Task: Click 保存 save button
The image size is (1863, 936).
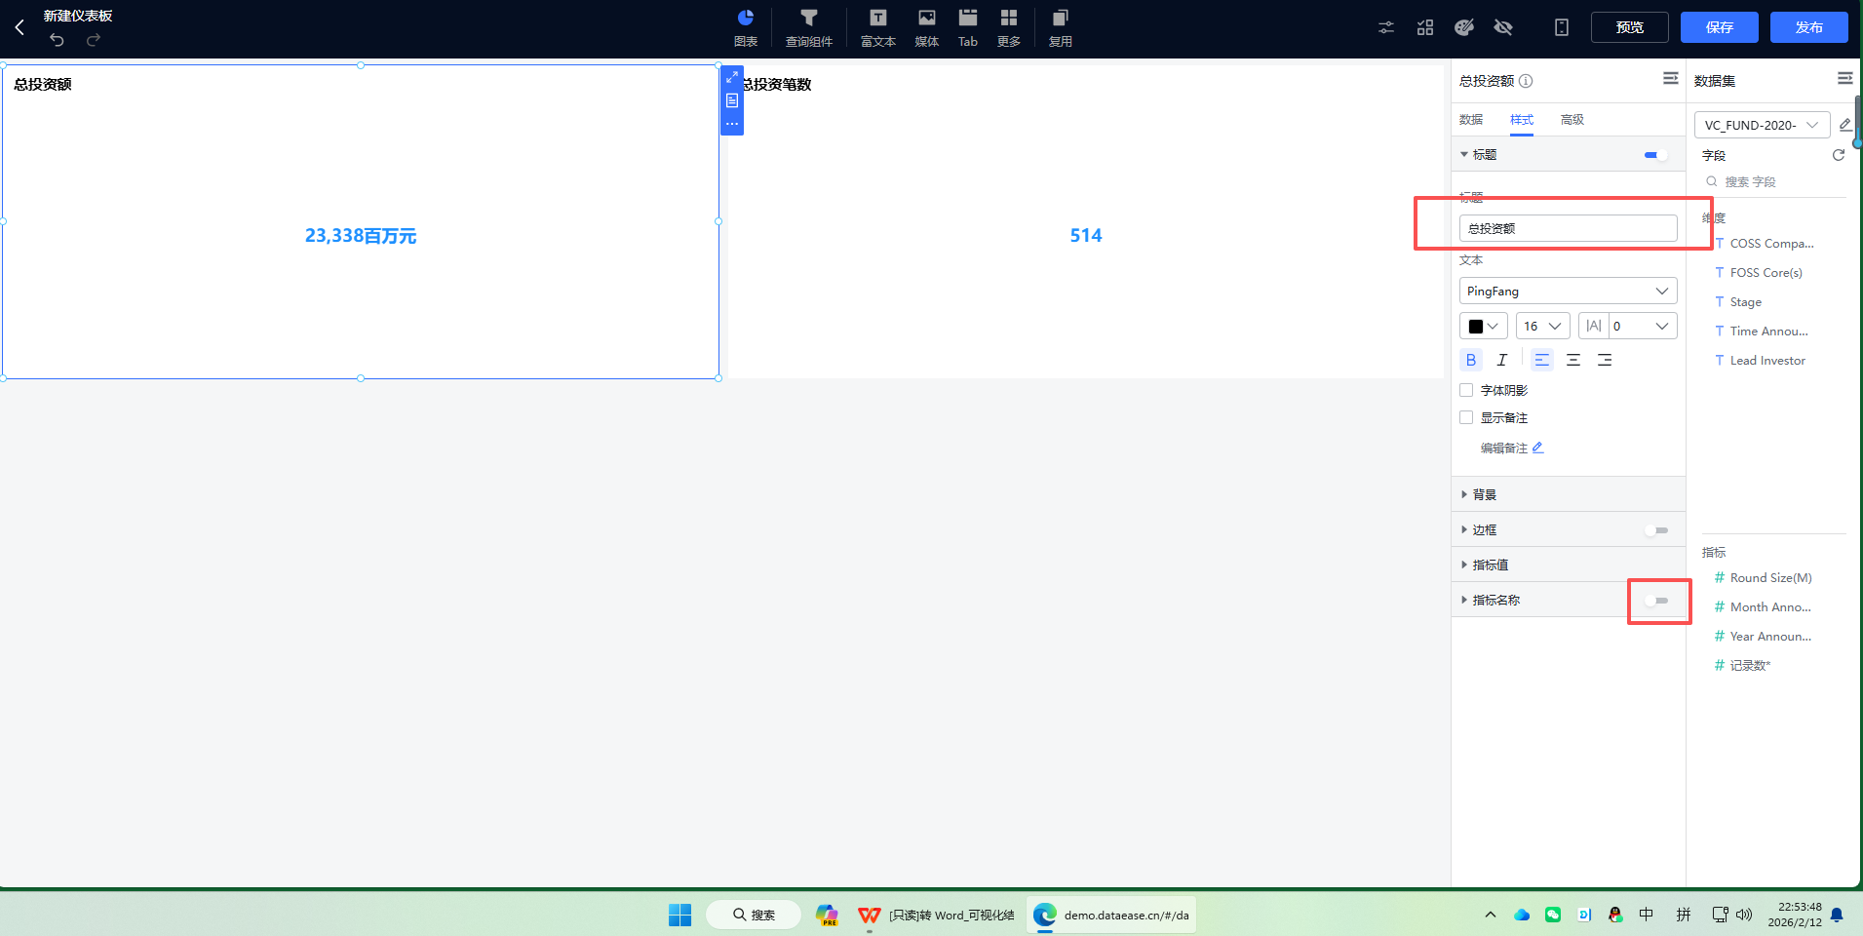Action: coord(1720,27)
